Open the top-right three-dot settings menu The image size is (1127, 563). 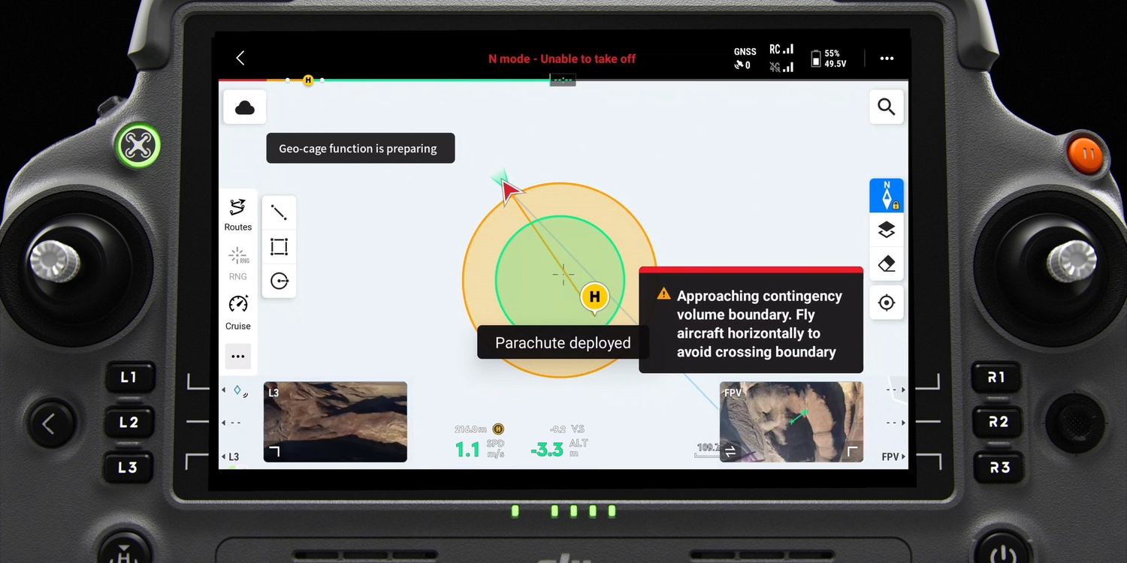click(887, 59)
